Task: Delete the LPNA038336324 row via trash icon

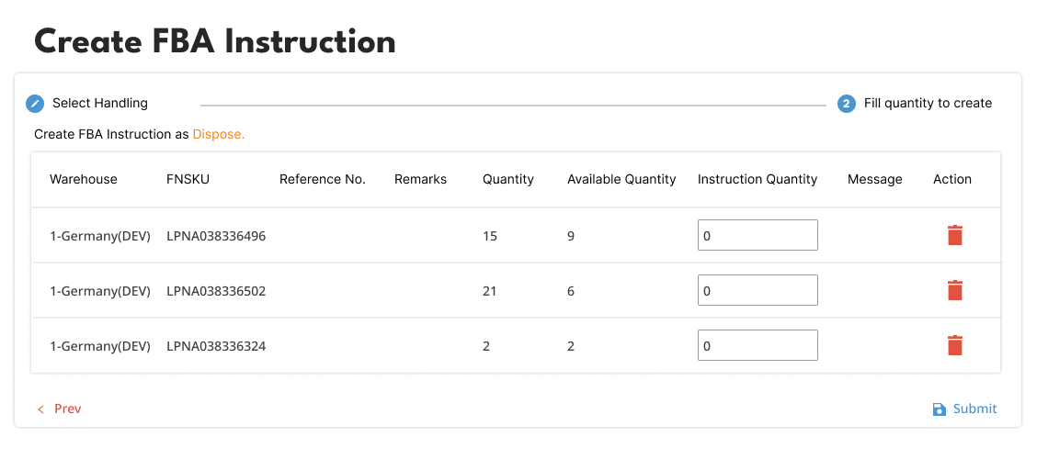Action: 955,345
